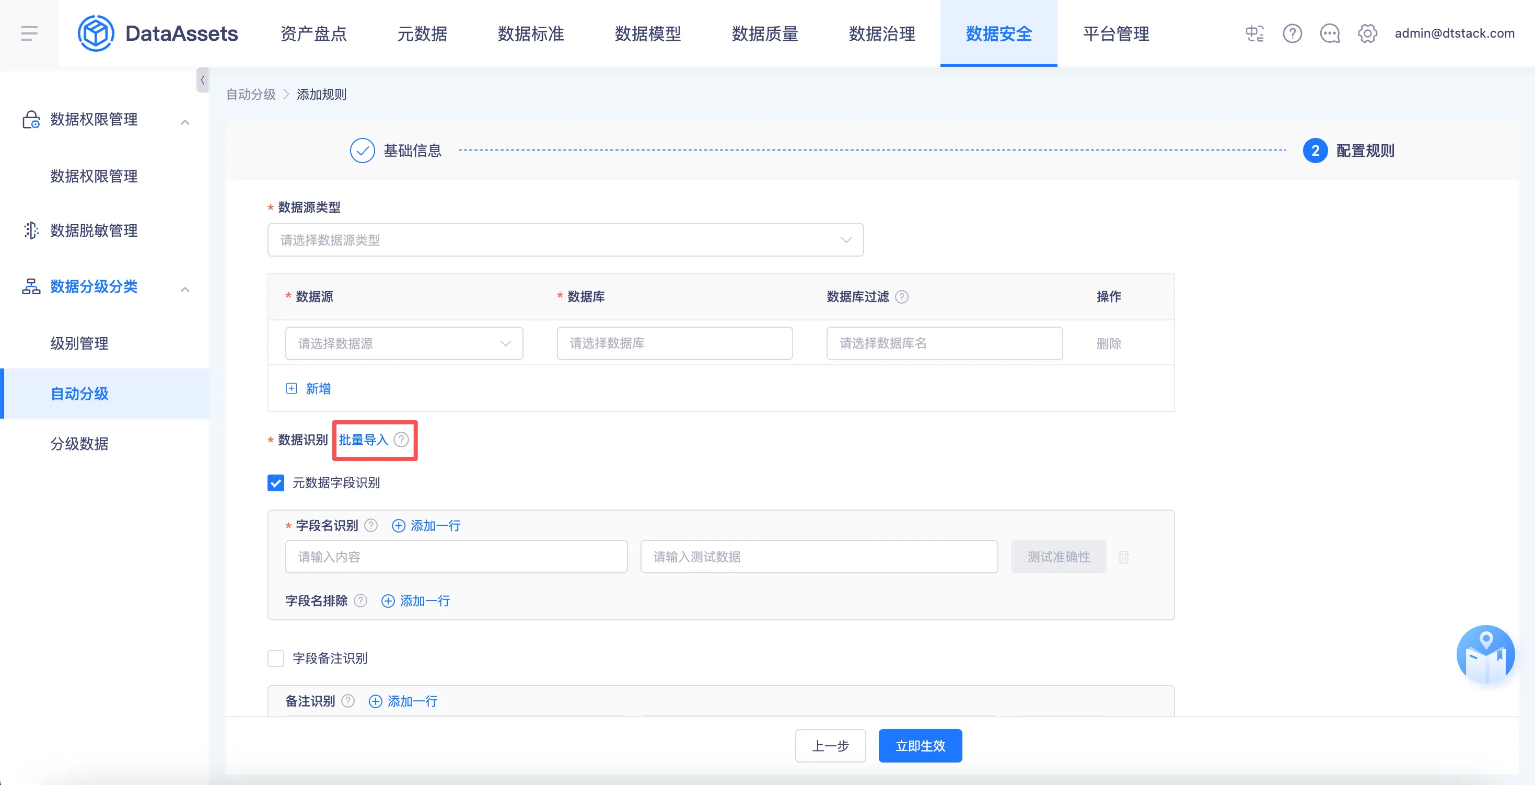
Task: Uncheck the 元数据字段识别 checkbox
Action: point(276,483)
